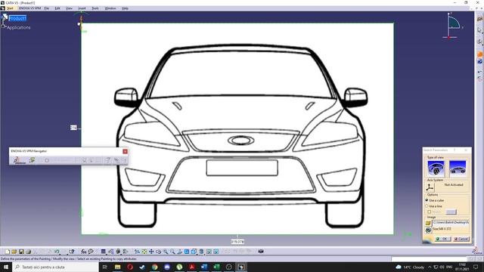The height and width of the screenshot is (272, 484).
Task: Open Opera browser from taskbar
Action: [130, 267]
